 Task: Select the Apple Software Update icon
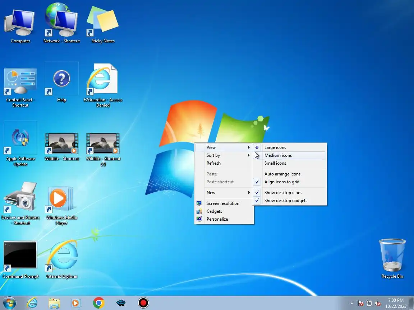coord(20,144)
